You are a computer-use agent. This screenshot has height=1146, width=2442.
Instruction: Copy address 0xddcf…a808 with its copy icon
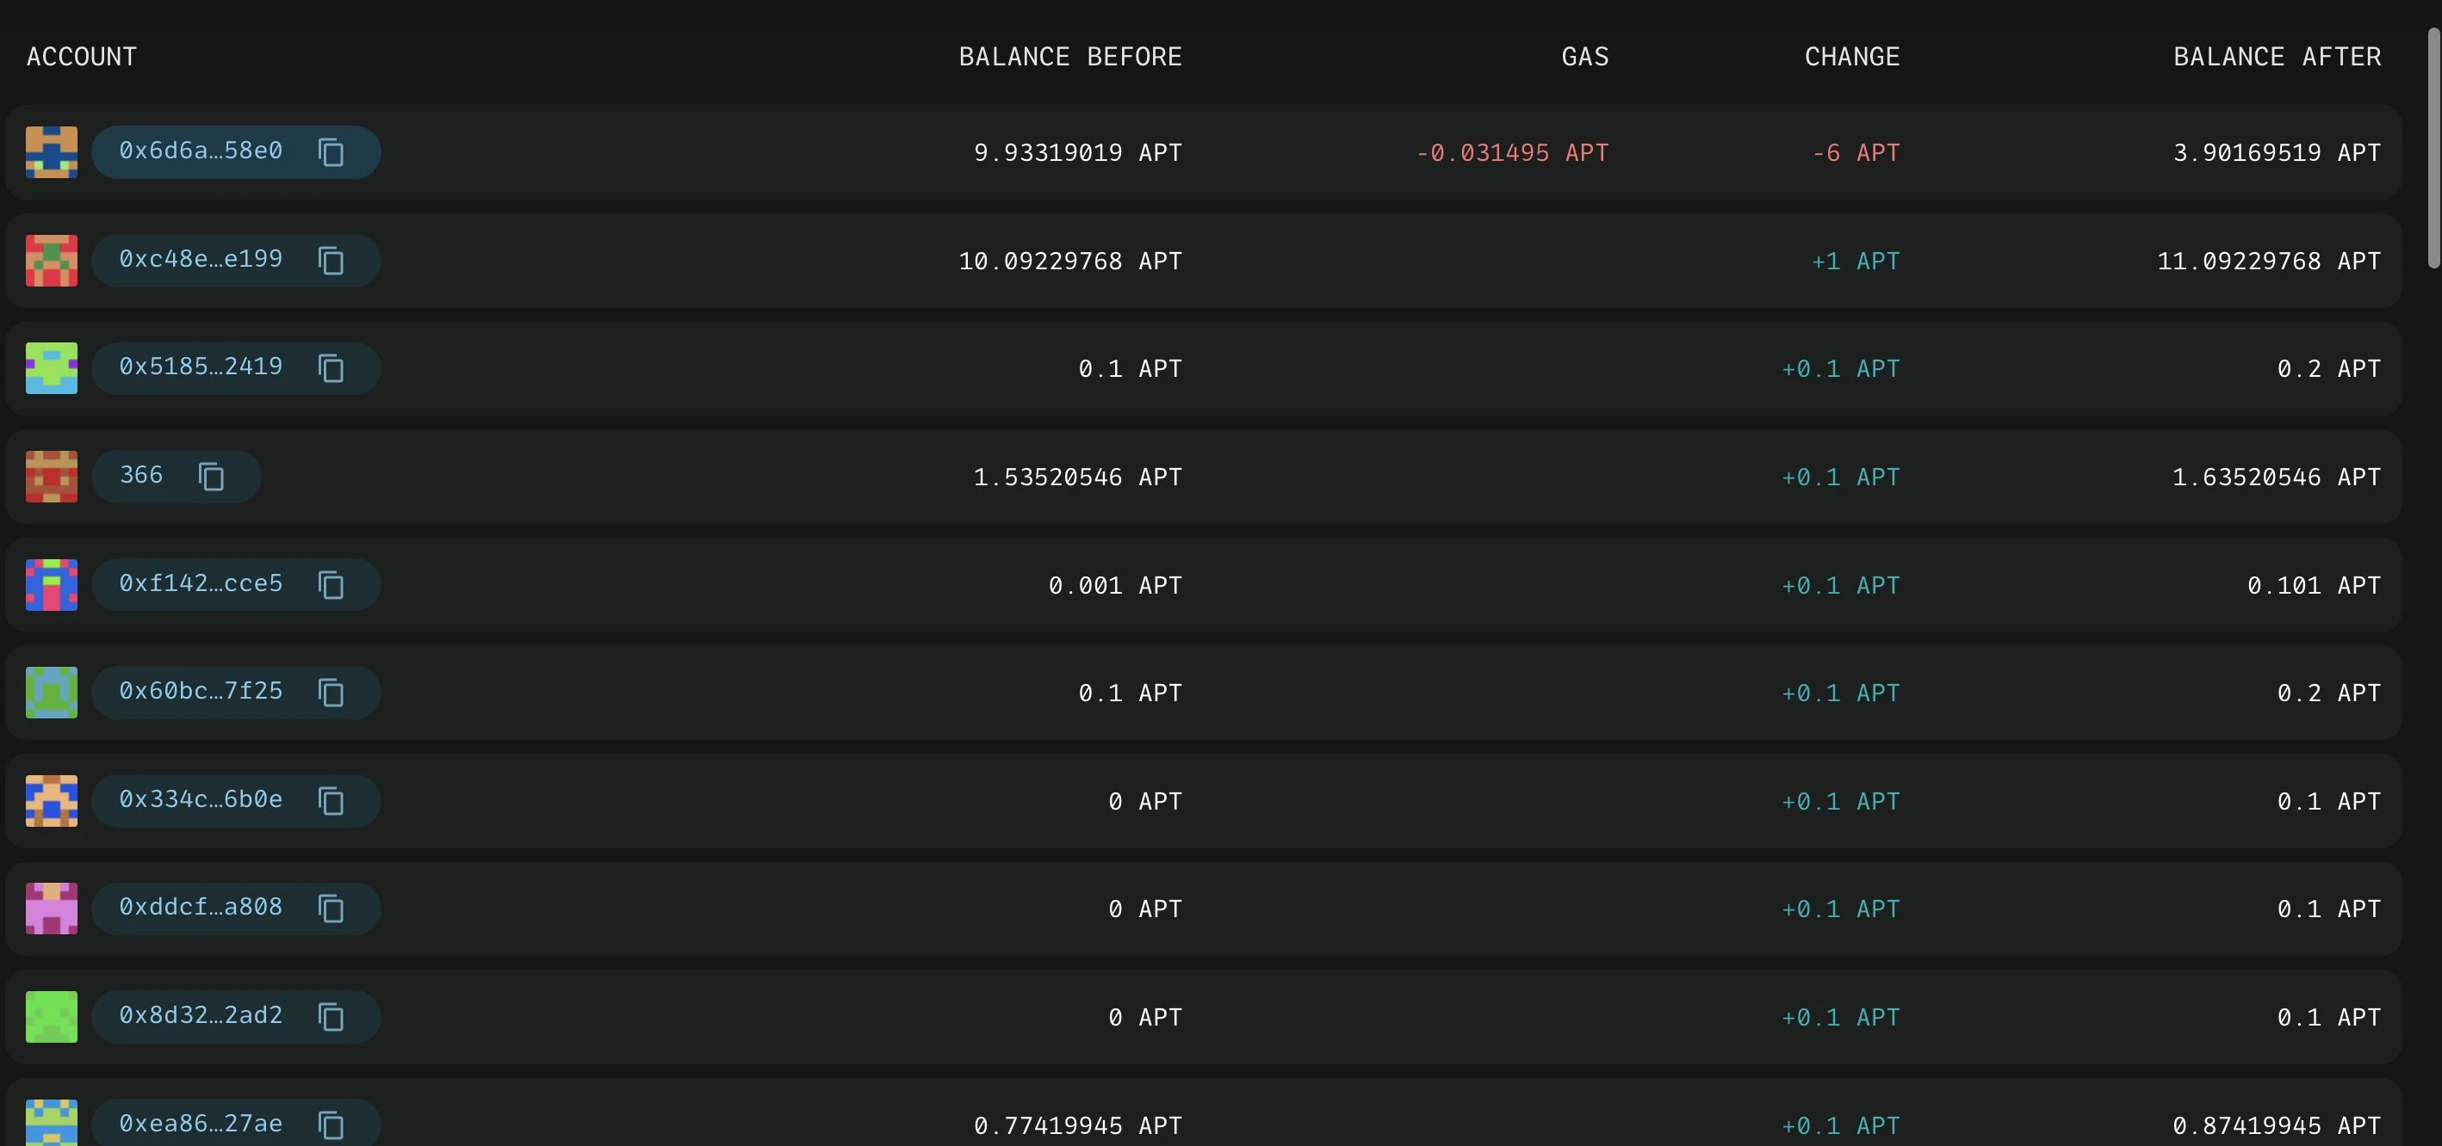click(331, 909)
